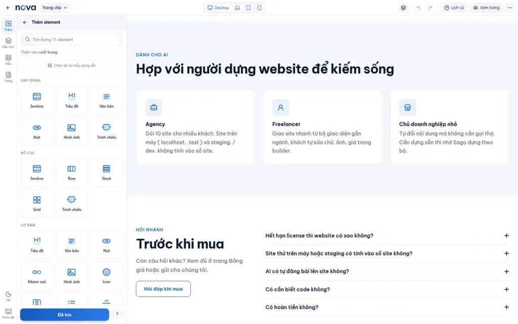Image resolution: width=518 pixels, height=324 pixels.
Task: Toggle dark mode Tối icon
Action: (x=8, y=296)
